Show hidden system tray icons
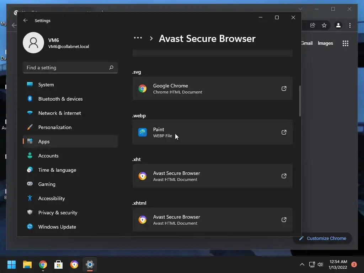The width and height of the screenshot is (364, 273). click(x=302, y=264)
